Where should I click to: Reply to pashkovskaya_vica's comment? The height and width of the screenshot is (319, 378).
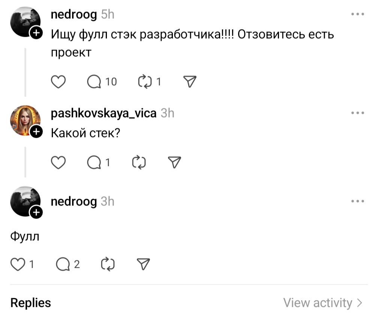coord(94,162)
